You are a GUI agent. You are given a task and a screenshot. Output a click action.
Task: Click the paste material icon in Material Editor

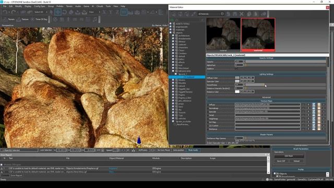[x=256, y=14]
